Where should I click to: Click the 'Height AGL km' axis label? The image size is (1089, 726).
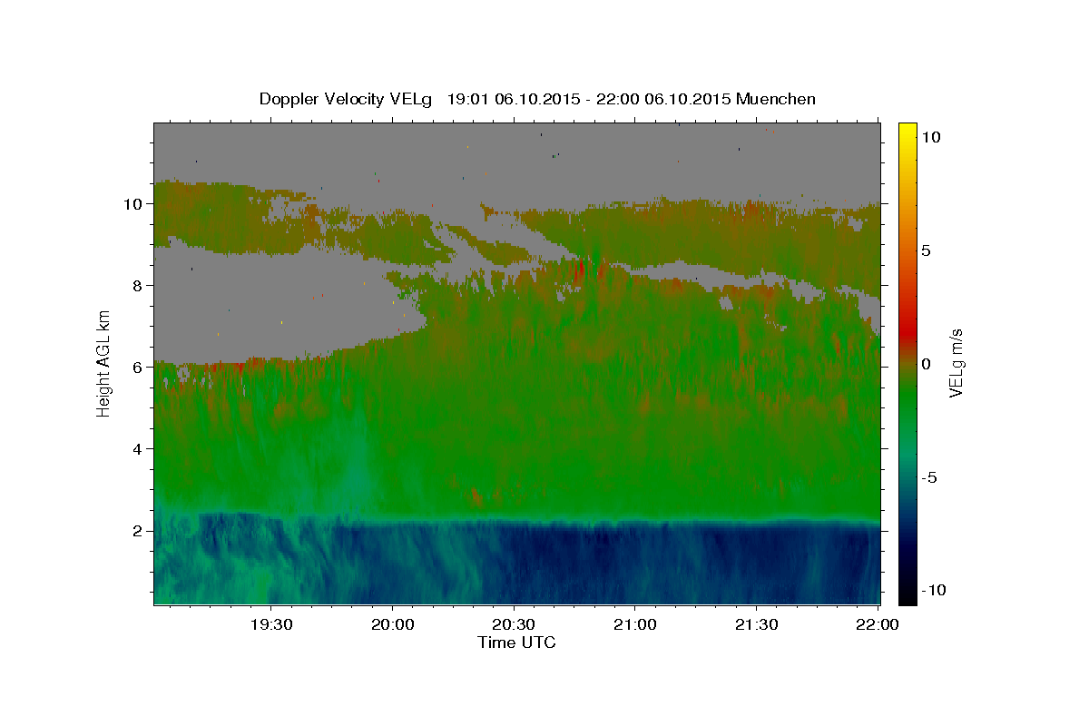[104, 363]
